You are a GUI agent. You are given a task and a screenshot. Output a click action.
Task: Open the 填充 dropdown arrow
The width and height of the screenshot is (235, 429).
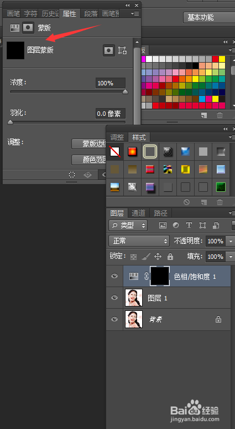(231, 257)
